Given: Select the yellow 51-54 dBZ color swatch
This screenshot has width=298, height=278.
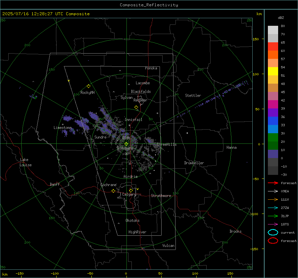Looking at the screenshot, I should [273, 71].
